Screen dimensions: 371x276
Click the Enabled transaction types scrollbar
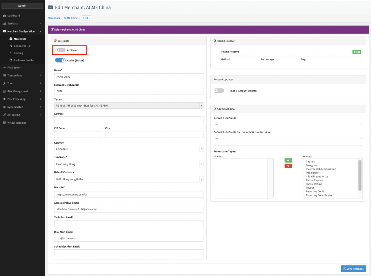pyautogui.click(x=360, y=175)
